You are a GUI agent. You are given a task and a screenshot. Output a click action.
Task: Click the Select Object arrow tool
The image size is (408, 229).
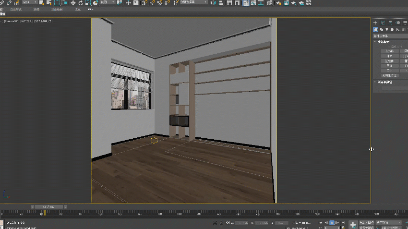(x=41, y=3)
